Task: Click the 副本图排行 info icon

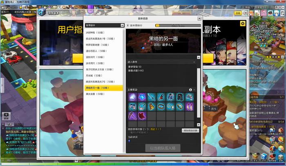Action: coord(128,25)
